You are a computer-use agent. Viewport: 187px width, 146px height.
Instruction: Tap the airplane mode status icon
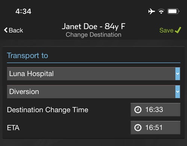click(x=151, y=12)
